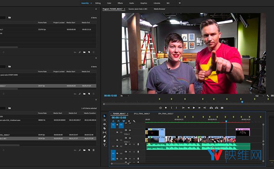
Task: Toggle Linked Selection in timeline
Action: pos(124,121)
